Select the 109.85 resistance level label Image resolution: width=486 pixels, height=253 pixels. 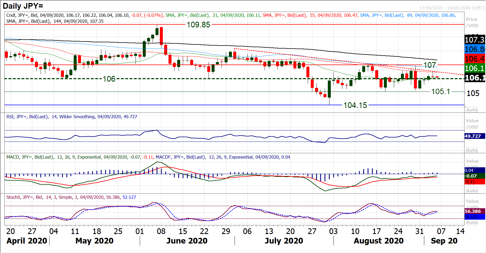click(x=198, y=25)
